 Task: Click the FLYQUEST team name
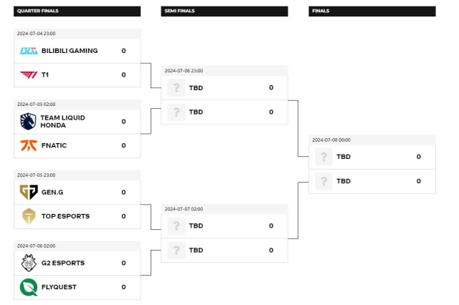tap(59, 287)
